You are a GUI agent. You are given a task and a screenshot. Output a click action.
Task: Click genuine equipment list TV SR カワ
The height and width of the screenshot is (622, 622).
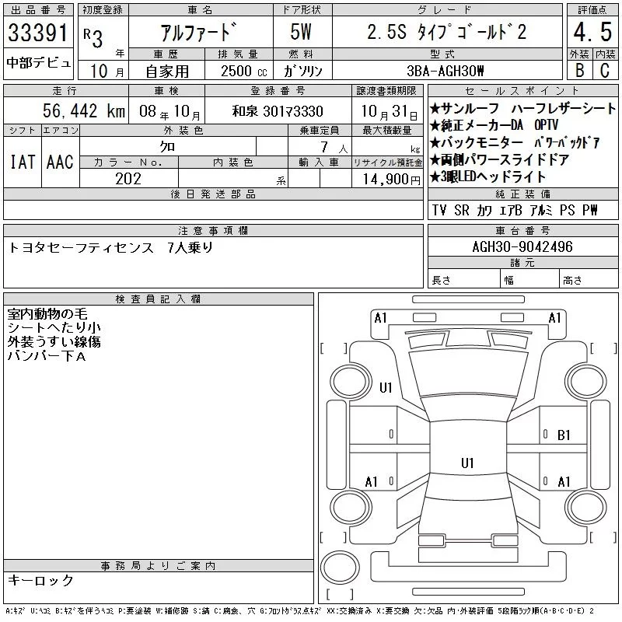point(515,210)
